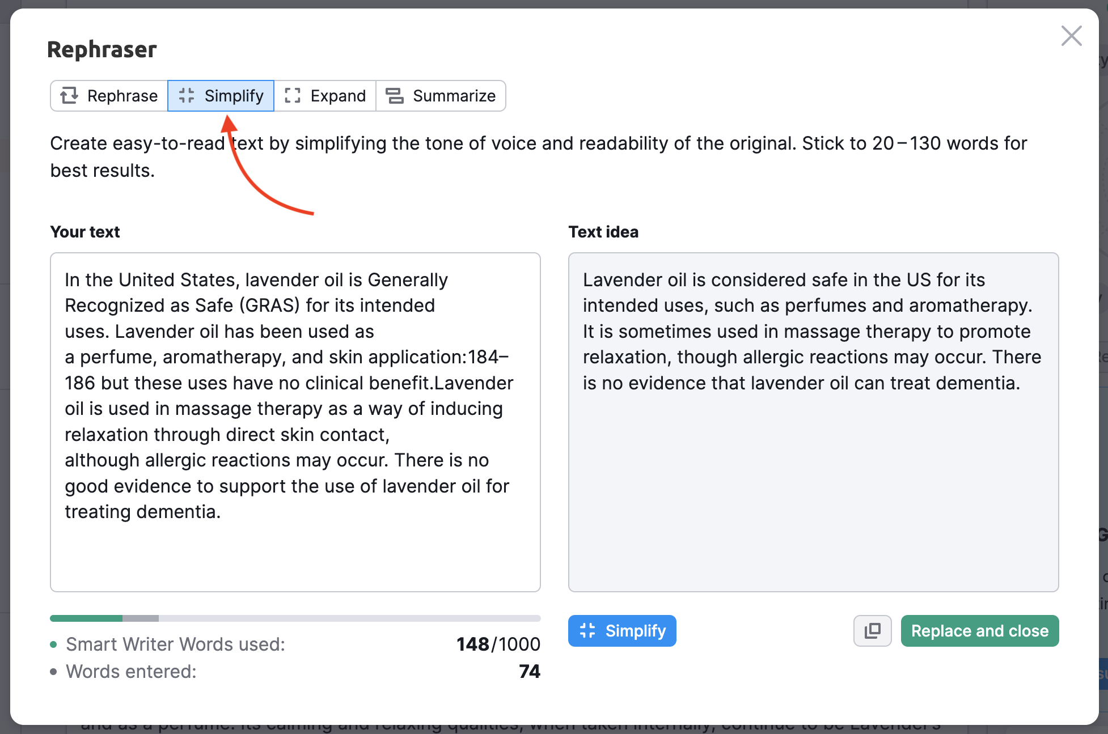Click the Expand corner-brackets icon
Screen dimensions: 1108x734
pos(293,95)
